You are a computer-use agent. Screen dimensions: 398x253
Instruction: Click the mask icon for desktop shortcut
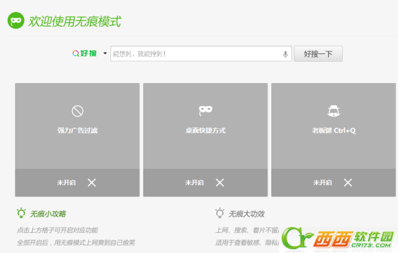tap(205, 110)
